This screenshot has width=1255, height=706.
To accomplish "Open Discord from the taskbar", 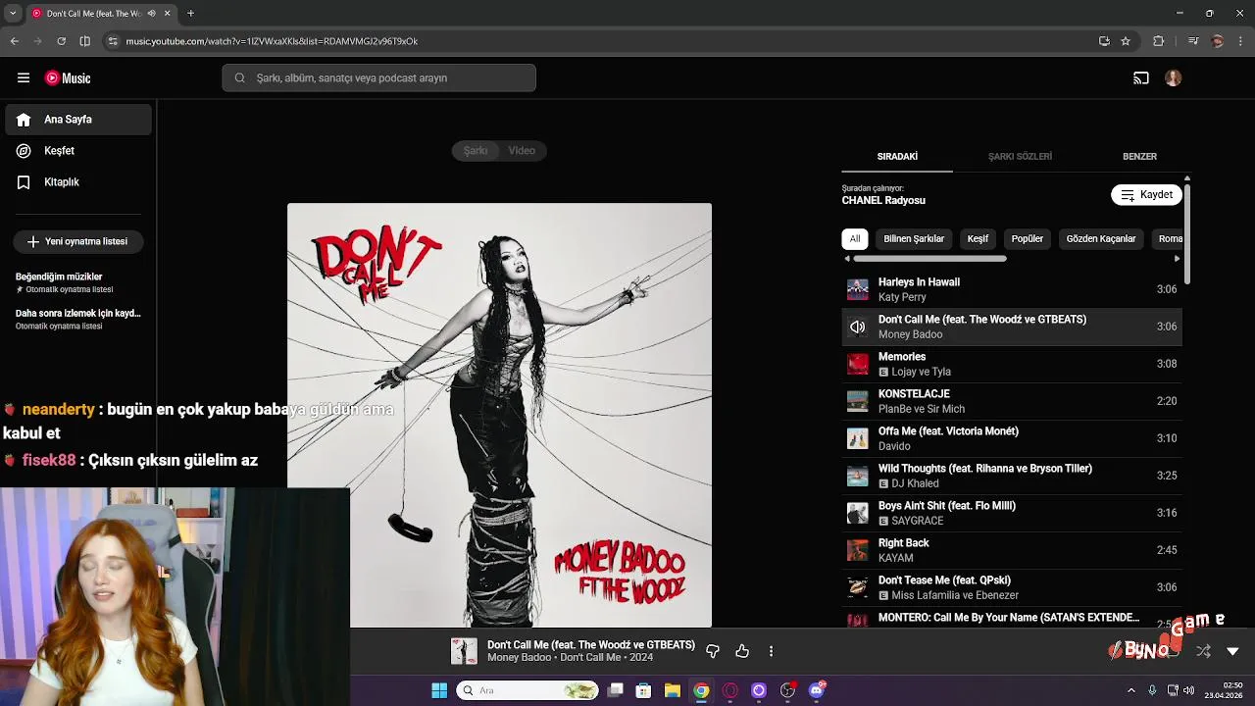I will coord(817,690).
